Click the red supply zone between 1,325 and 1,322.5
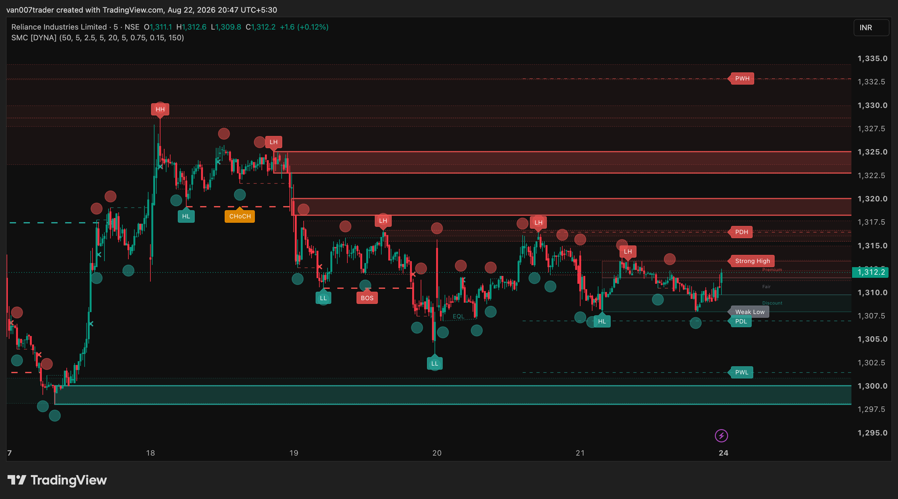 click(562, 162)
